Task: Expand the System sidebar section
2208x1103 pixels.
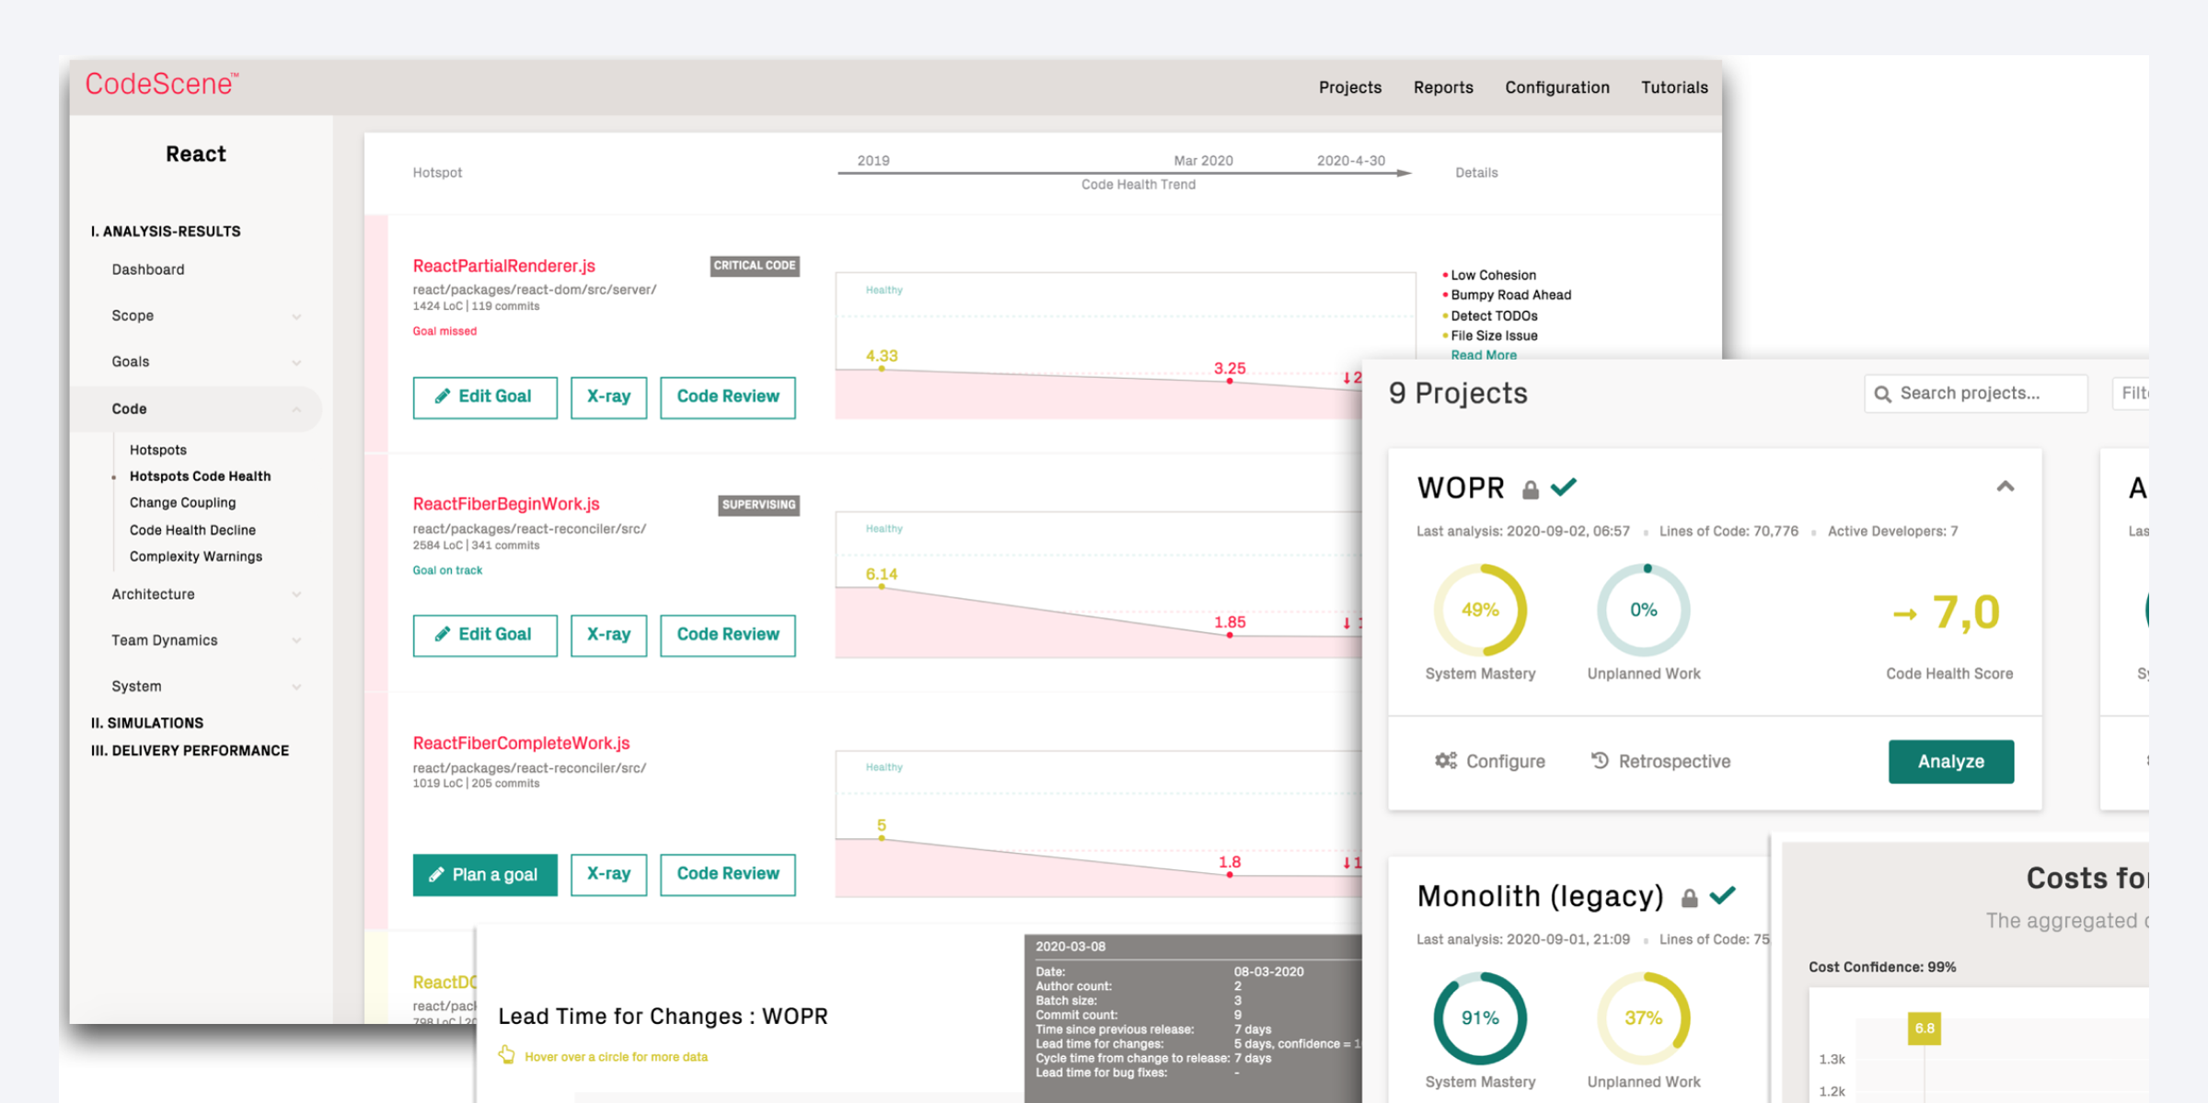Action: pyautogui.click(x=296, y=686)
